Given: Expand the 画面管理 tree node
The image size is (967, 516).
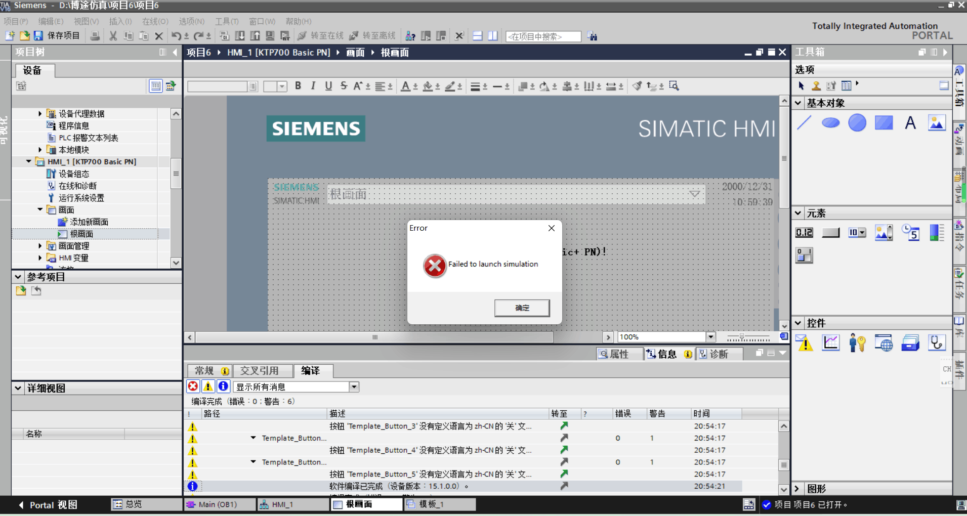Looking at the screenshot, I should coord(40,246).
